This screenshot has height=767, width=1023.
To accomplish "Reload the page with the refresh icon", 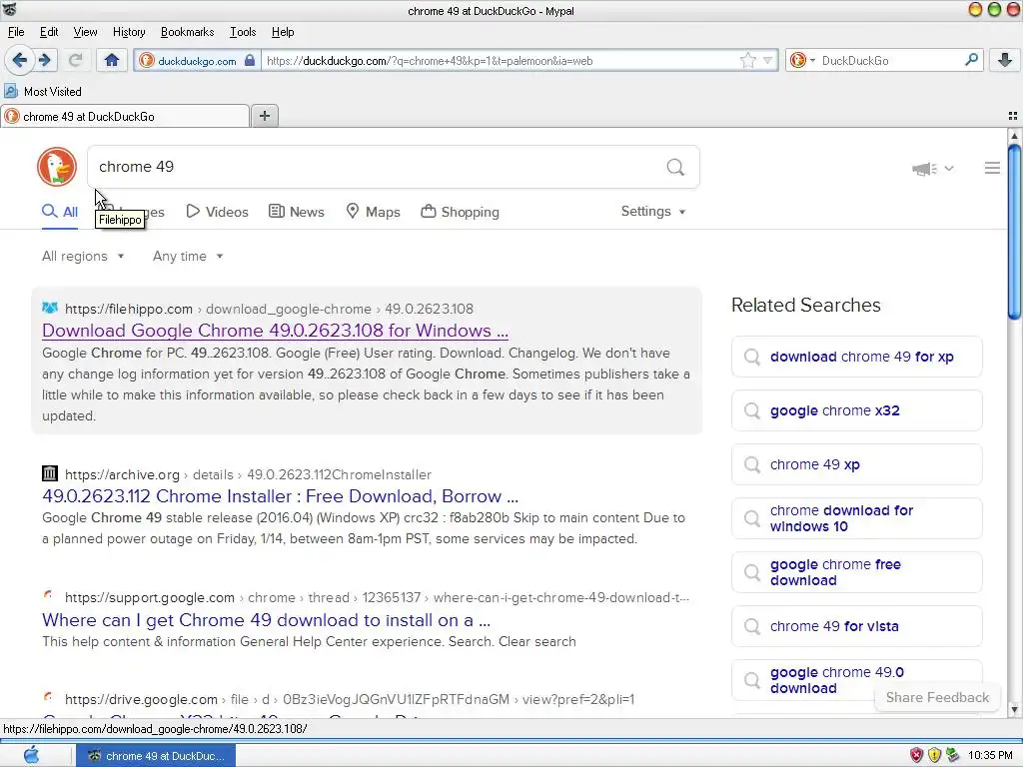I will 75,61.
